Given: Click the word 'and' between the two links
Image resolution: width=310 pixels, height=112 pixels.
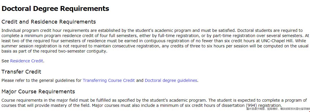Looking at the screenshot, I should click(140, 80).
